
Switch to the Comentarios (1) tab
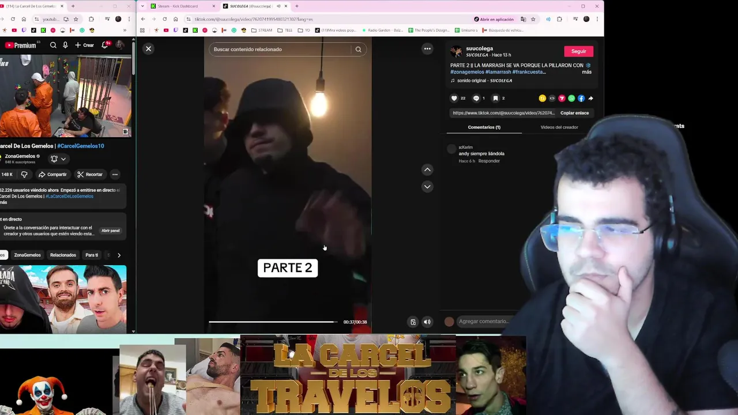(484, 127)
